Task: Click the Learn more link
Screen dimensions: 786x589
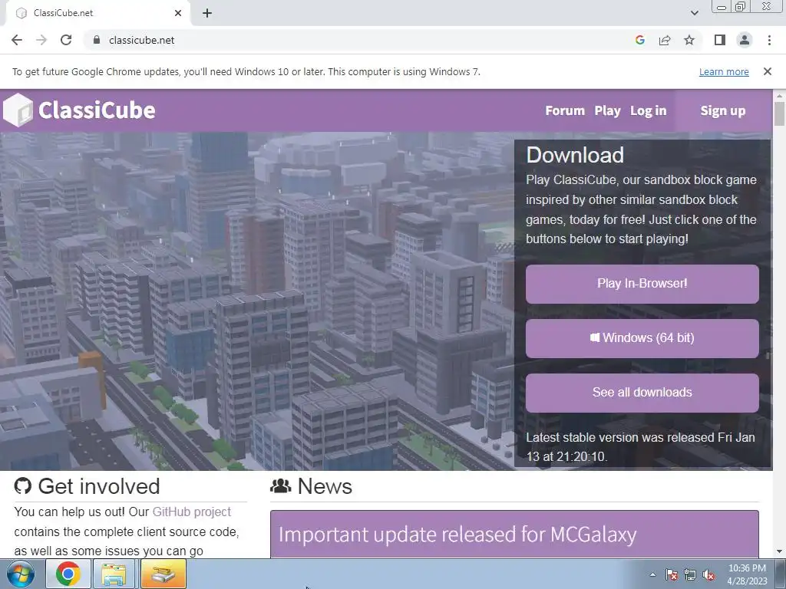Action: click(724, 71)
